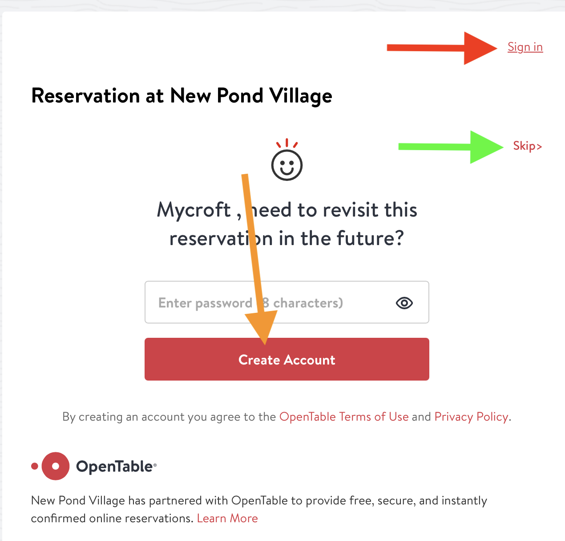Image resolution: width=565 pixels, height=541 pixels.
Task: Click inside the password input field
Action: (245, 303)
